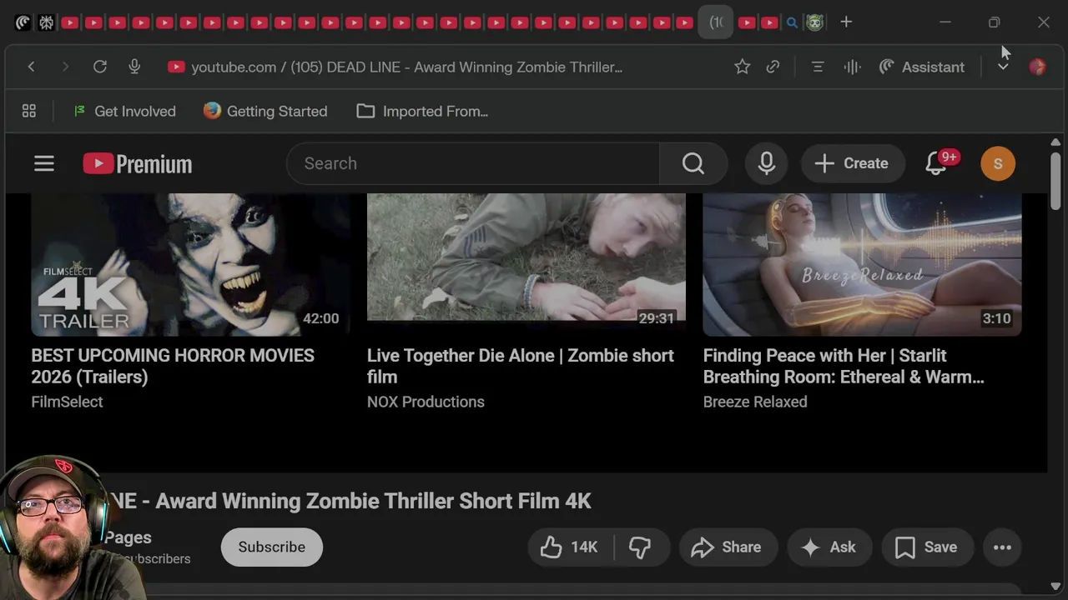Screen dimensions: 1068x600
Task: Expand the Imported From… bookmarks folder
Action: (x=422, y=111)
